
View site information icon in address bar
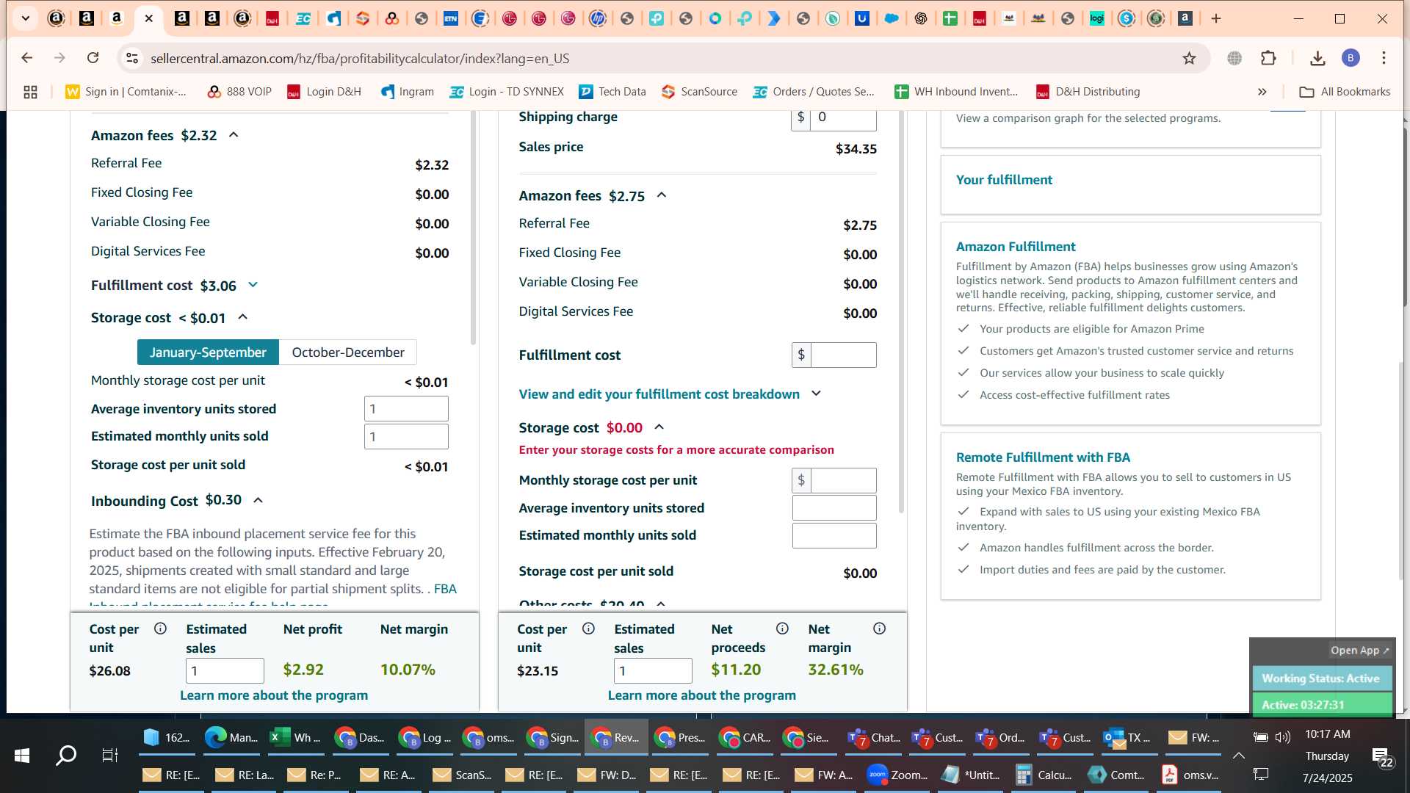click(x=131, y=58)
